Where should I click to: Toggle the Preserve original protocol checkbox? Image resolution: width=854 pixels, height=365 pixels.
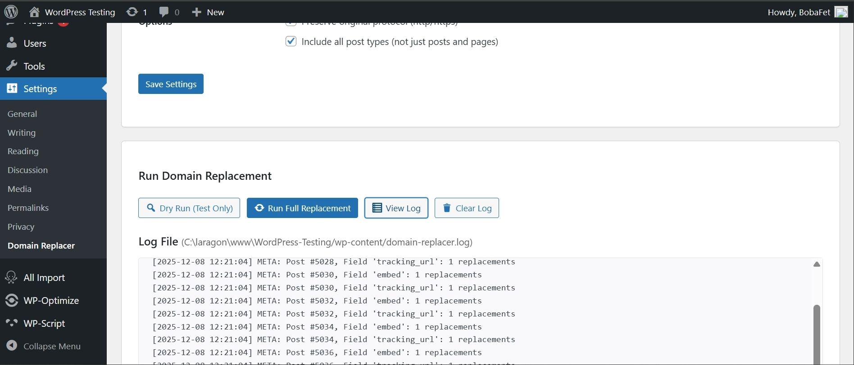click(x=291, y=23)
